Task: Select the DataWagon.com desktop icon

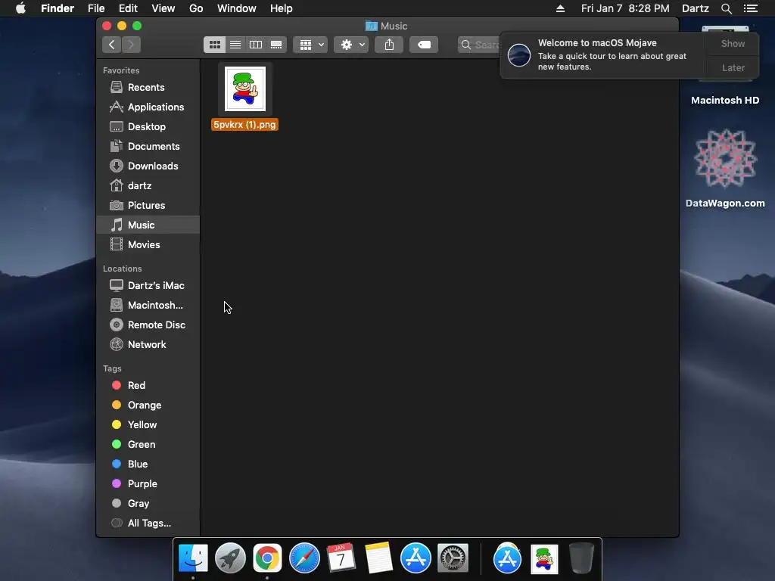Action: click(x=725, y=168)
